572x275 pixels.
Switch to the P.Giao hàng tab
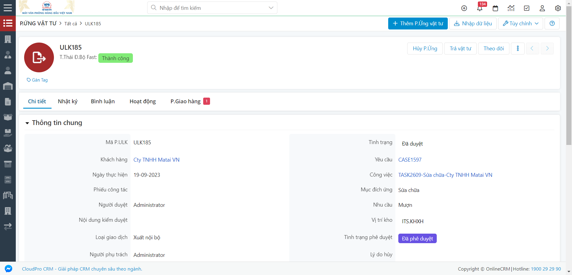coord(190,101)
